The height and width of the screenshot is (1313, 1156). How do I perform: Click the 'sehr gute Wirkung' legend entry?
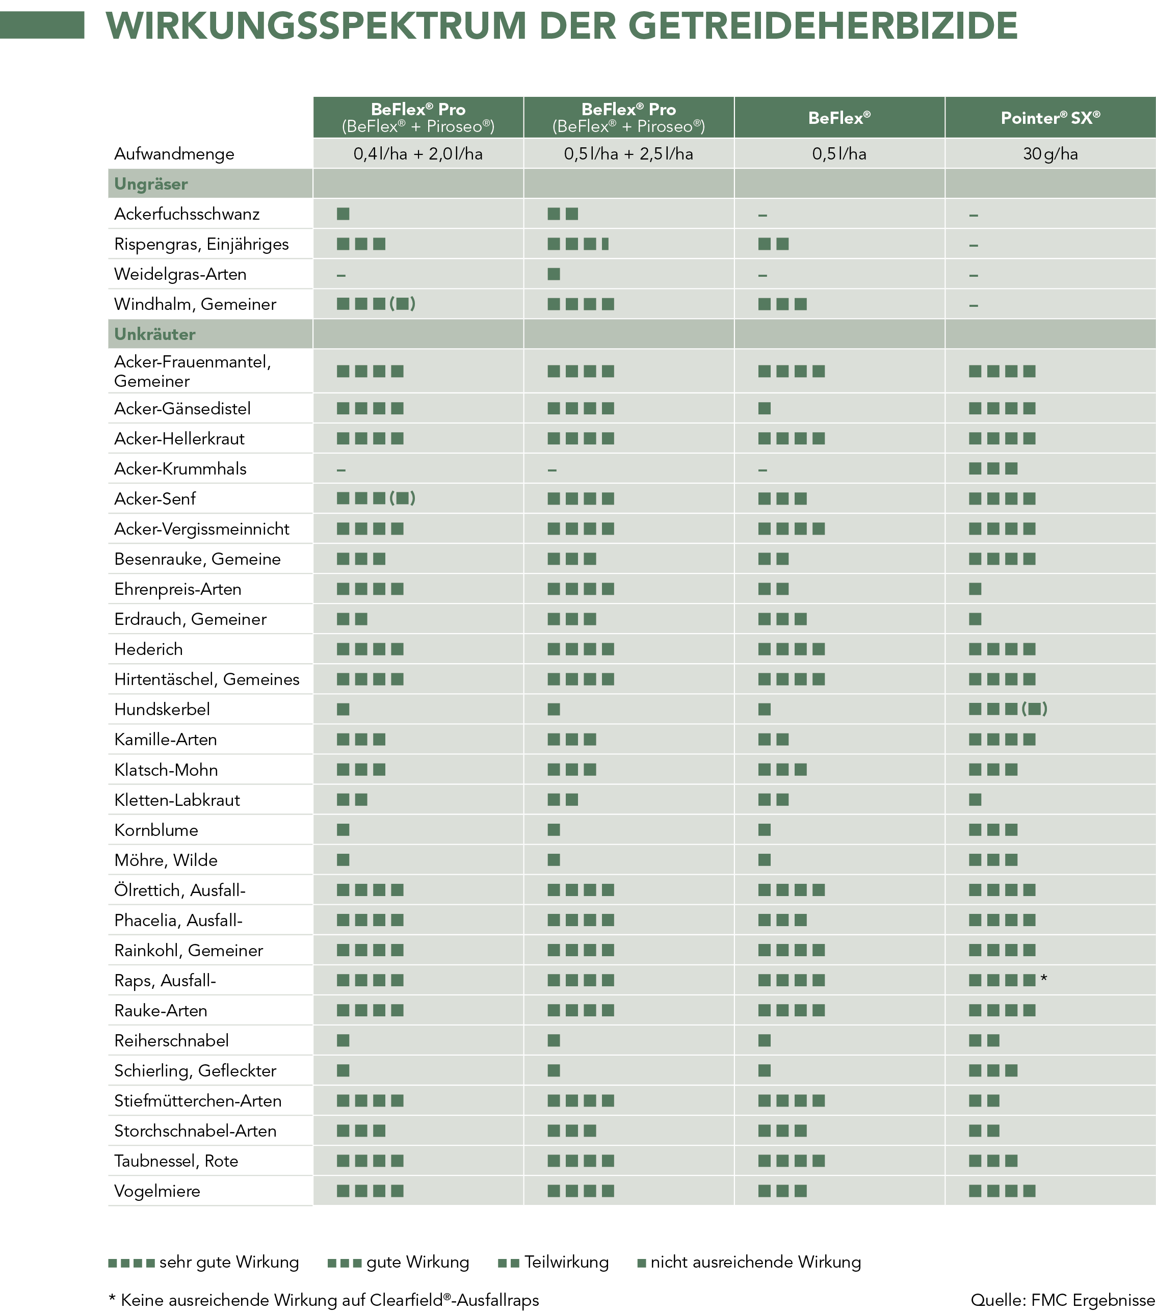pyautogui.click(x=203, y=1263)
